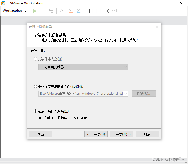Click the Unity mode toolbar icon
The image size is (188, 164).
point(114,11)
